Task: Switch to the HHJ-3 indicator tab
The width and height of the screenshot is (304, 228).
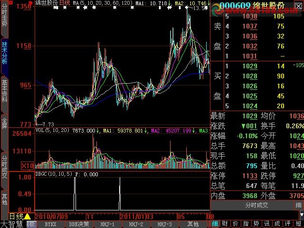Action: point(164,224)
